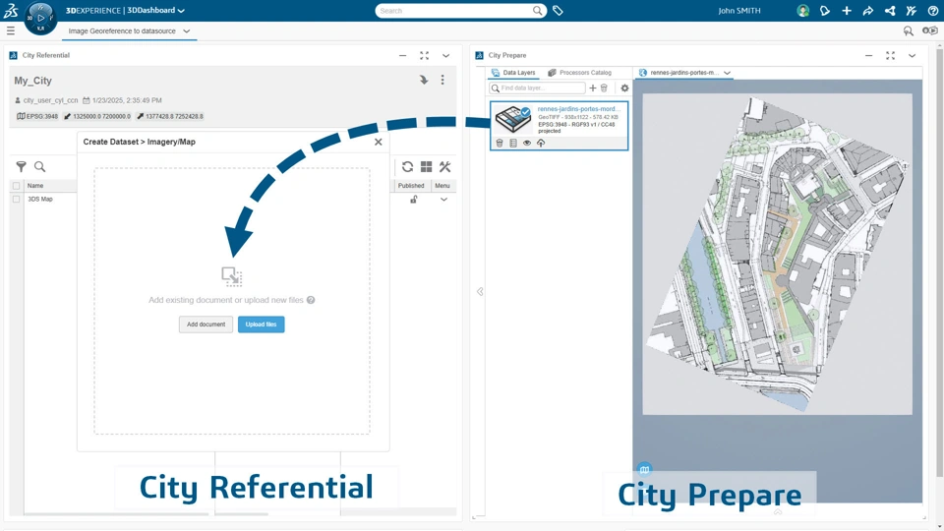Open tools wrench icon in City Referential

(x=444, y=167)
